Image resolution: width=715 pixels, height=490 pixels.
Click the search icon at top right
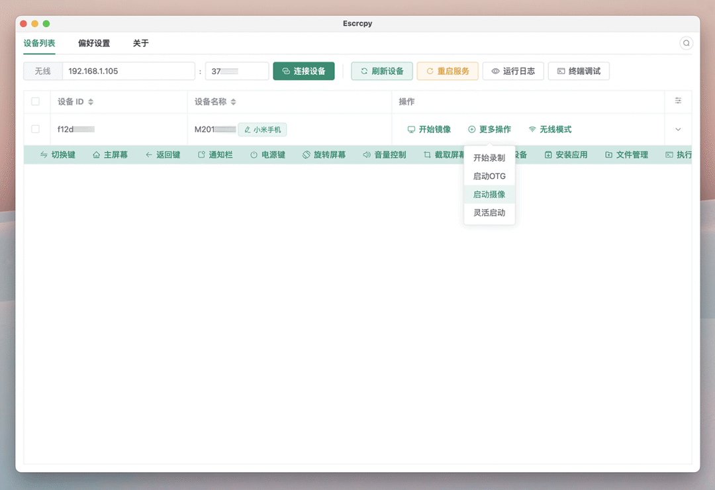(686, 43)
